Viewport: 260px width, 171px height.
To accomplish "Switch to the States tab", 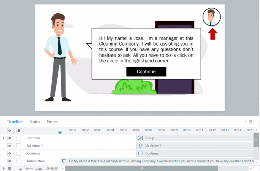I will 35,122.
